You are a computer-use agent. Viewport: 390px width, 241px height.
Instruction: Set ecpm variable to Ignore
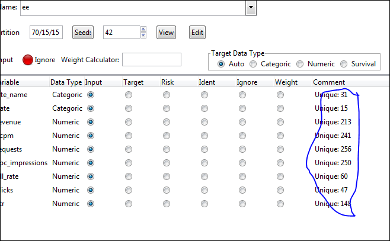pos(242,136)
